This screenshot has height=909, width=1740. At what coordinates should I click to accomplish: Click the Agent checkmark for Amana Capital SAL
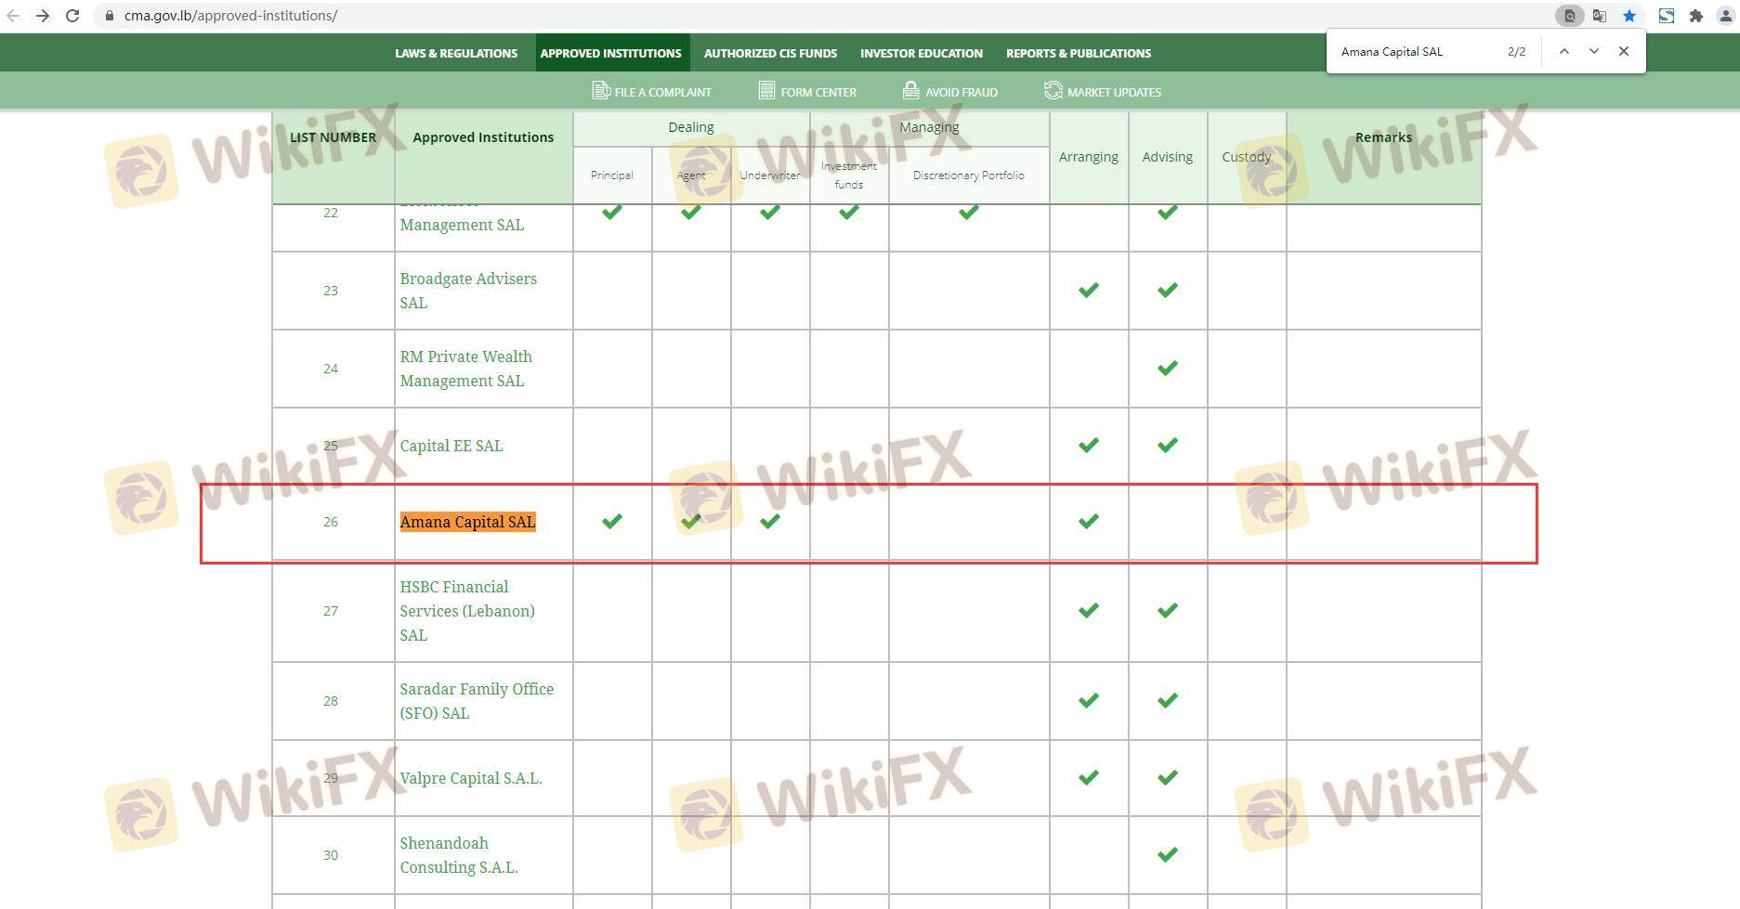click(691, 521)
